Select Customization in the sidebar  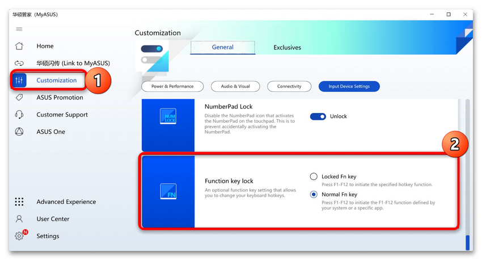tap(57, 80)
